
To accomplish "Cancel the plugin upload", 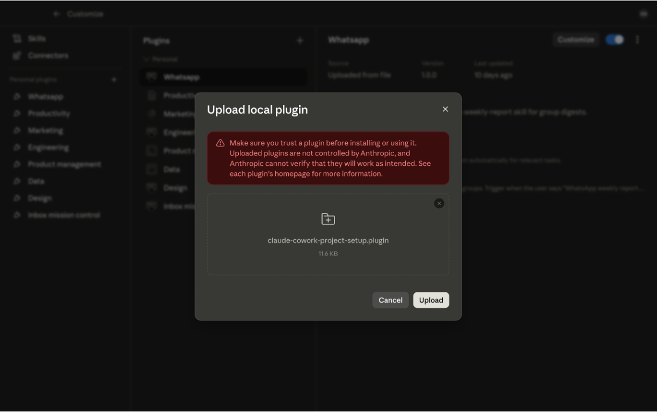I will pyautogui.click(x=391, y=300).
